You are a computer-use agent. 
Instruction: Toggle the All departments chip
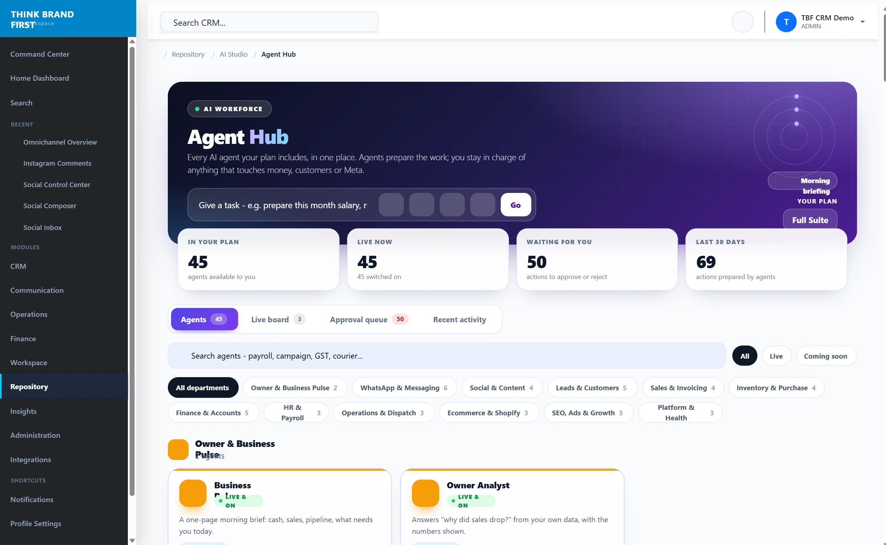(x=203, y=388)
